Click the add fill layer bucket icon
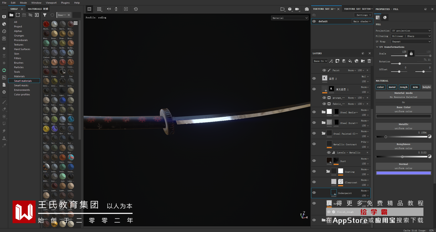This screenshot has height=232, width=436. tap(350, 61)
